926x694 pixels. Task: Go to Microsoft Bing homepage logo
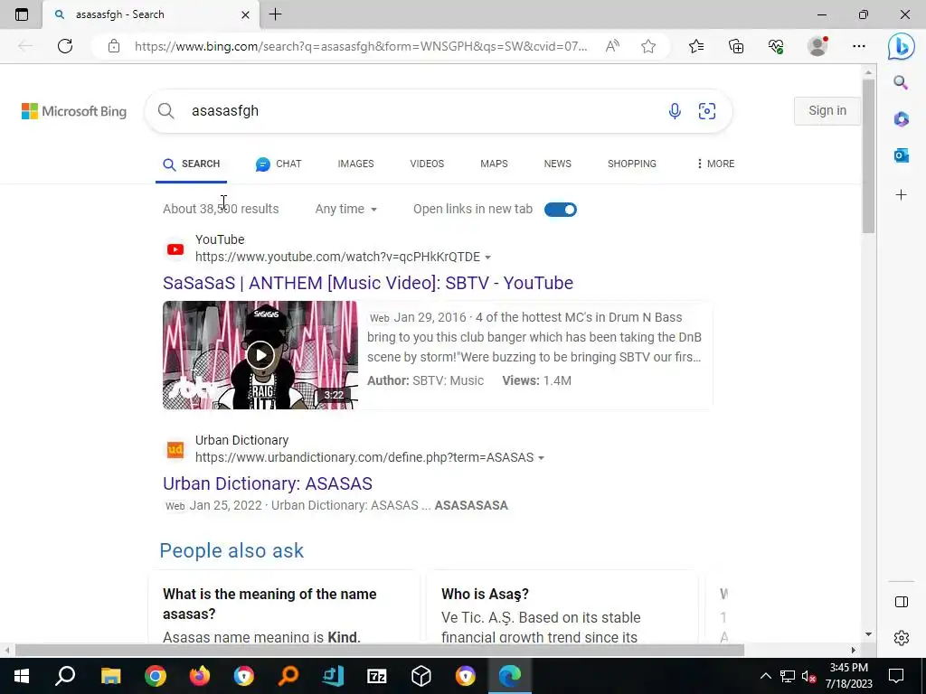[x=74, y=111]
